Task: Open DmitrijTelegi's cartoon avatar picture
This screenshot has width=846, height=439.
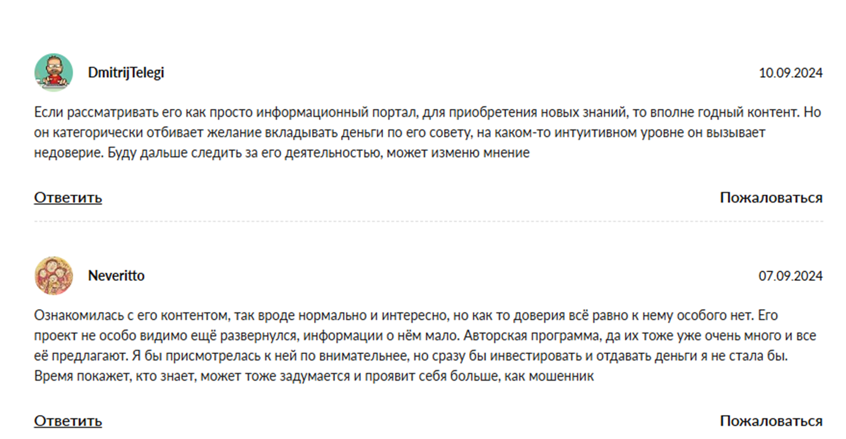Action: tap(54, 73)
